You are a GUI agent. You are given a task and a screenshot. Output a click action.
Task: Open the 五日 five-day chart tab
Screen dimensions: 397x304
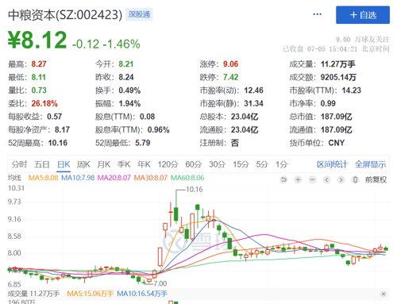coord(42,164)
